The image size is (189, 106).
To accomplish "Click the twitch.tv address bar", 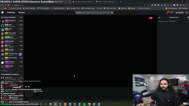I will click(77, 5).
